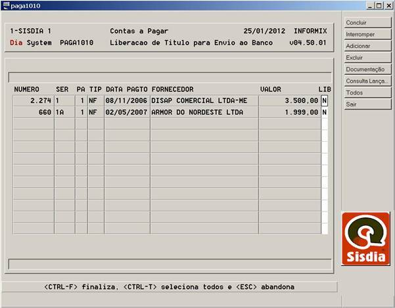Click the date 25/01/2012 in header
This screenshot has height=308, width=395.
click(264, 31)
